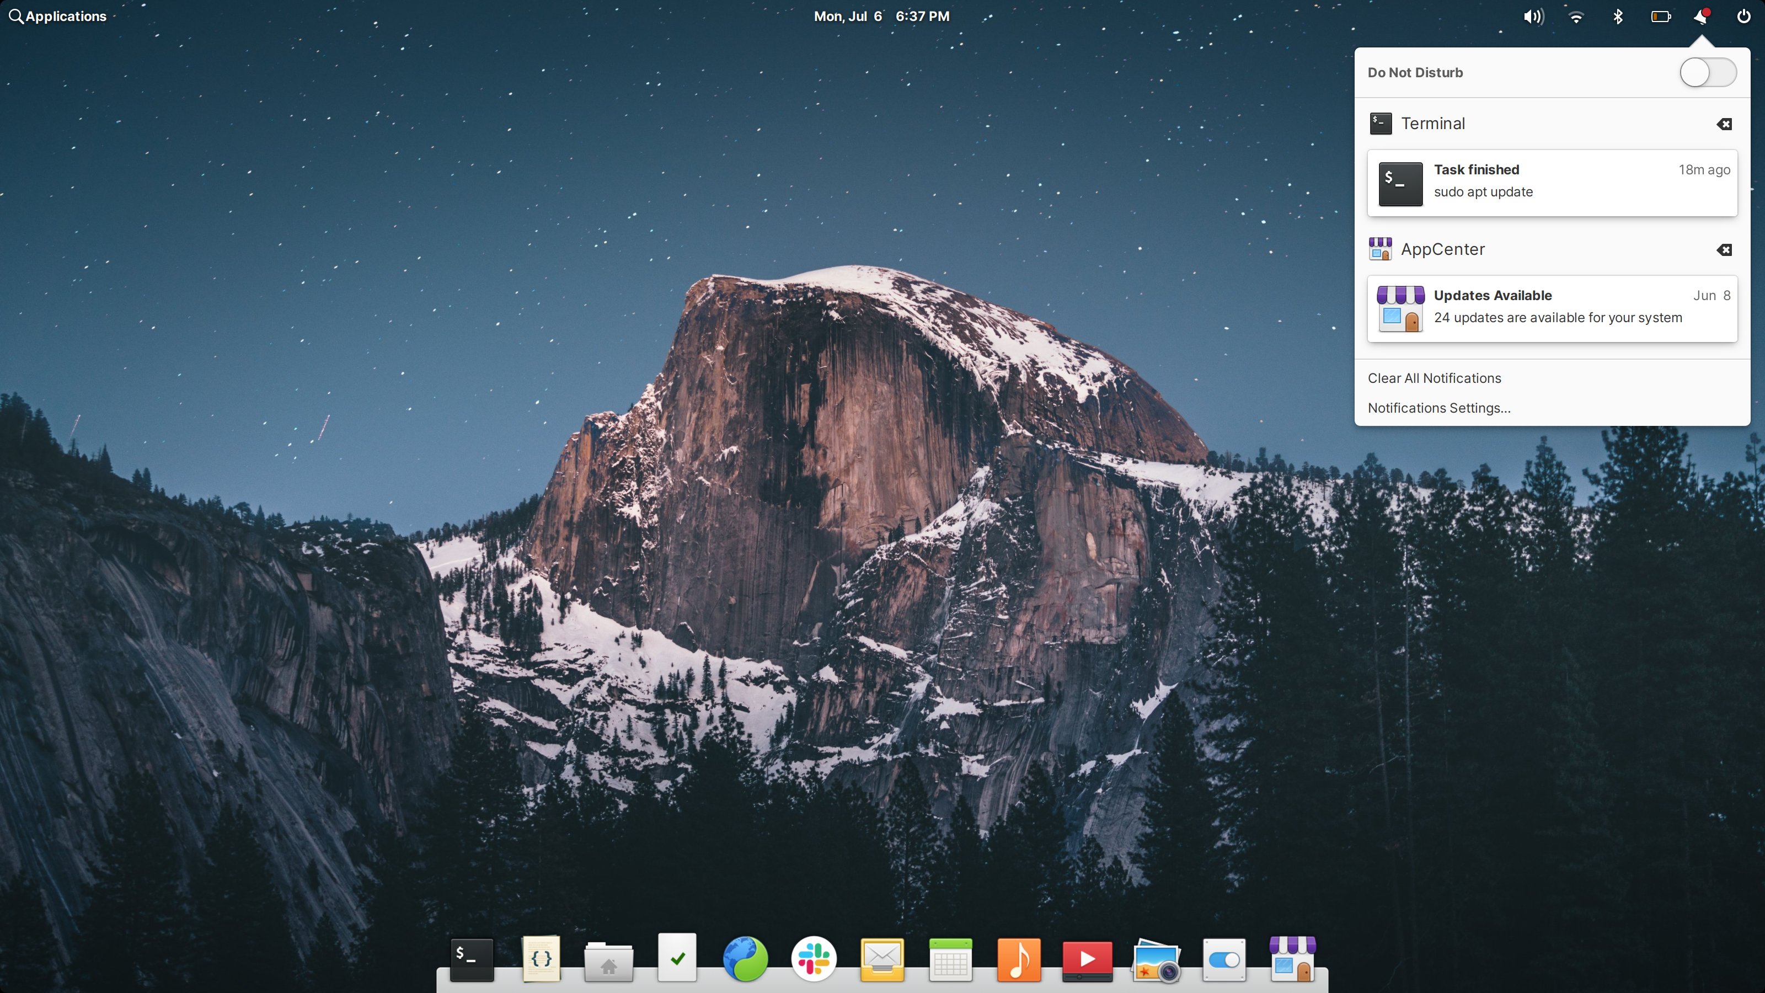
Task: Click the Terminal notification group header
Action: [1552, 124]
